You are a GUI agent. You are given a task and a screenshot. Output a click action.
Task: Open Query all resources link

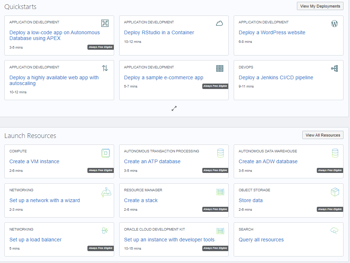261,240
